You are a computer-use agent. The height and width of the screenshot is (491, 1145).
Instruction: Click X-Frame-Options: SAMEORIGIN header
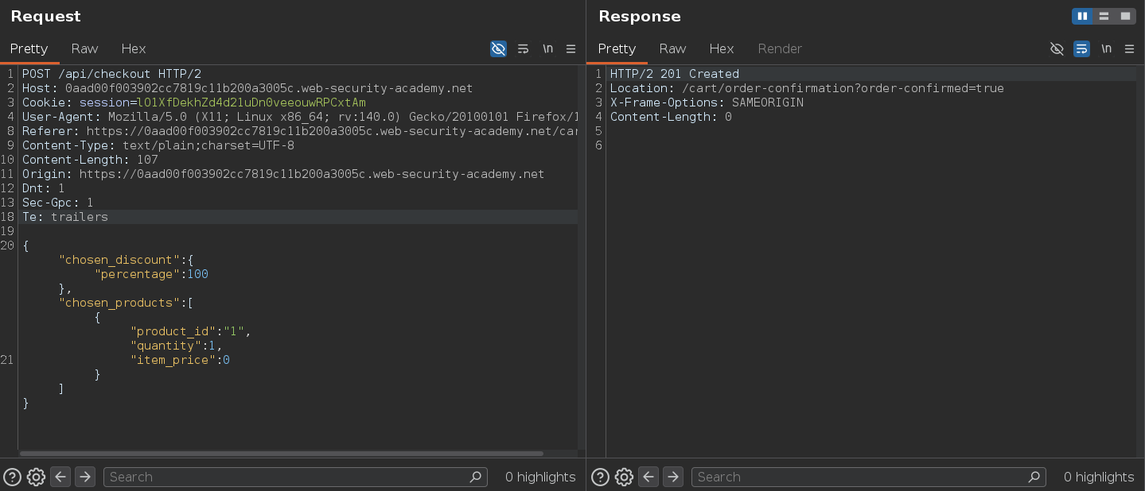pyautogui.click(x=707, y=102)
